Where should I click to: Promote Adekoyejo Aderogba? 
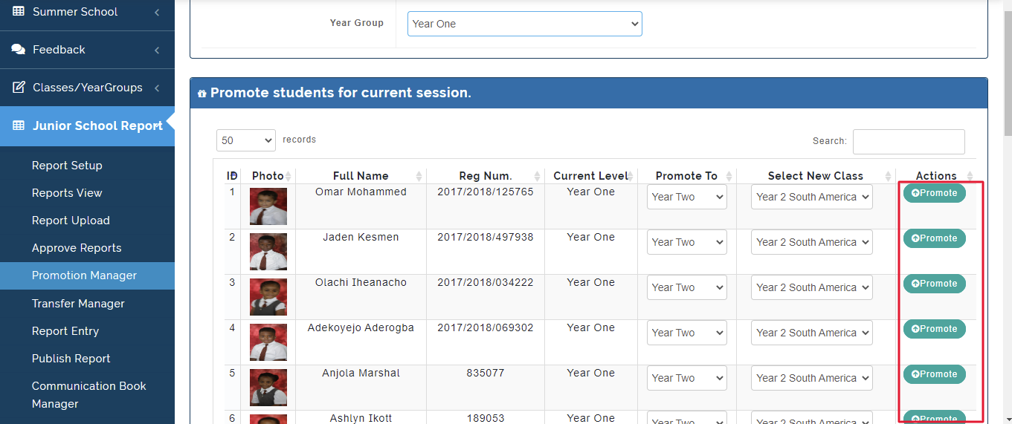[935, 329]
